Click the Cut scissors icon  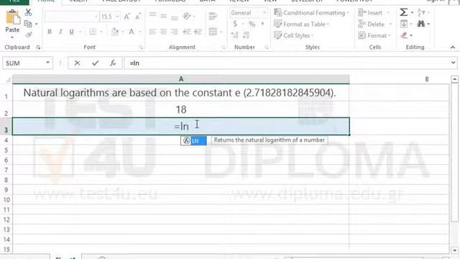point(28,12)
